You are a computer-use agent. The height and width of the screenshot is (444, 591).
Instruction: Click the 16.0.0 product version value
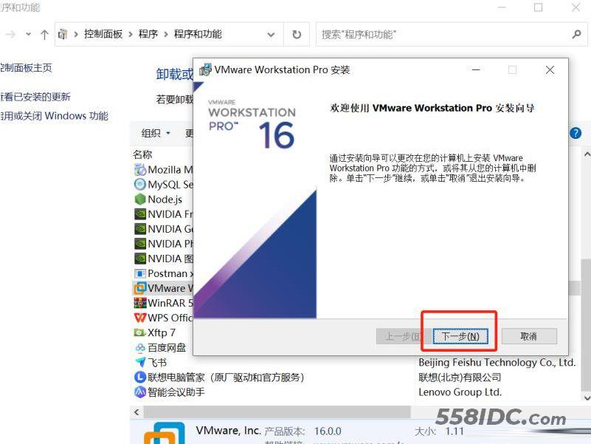pyautogui.click(x=328, y=431)
